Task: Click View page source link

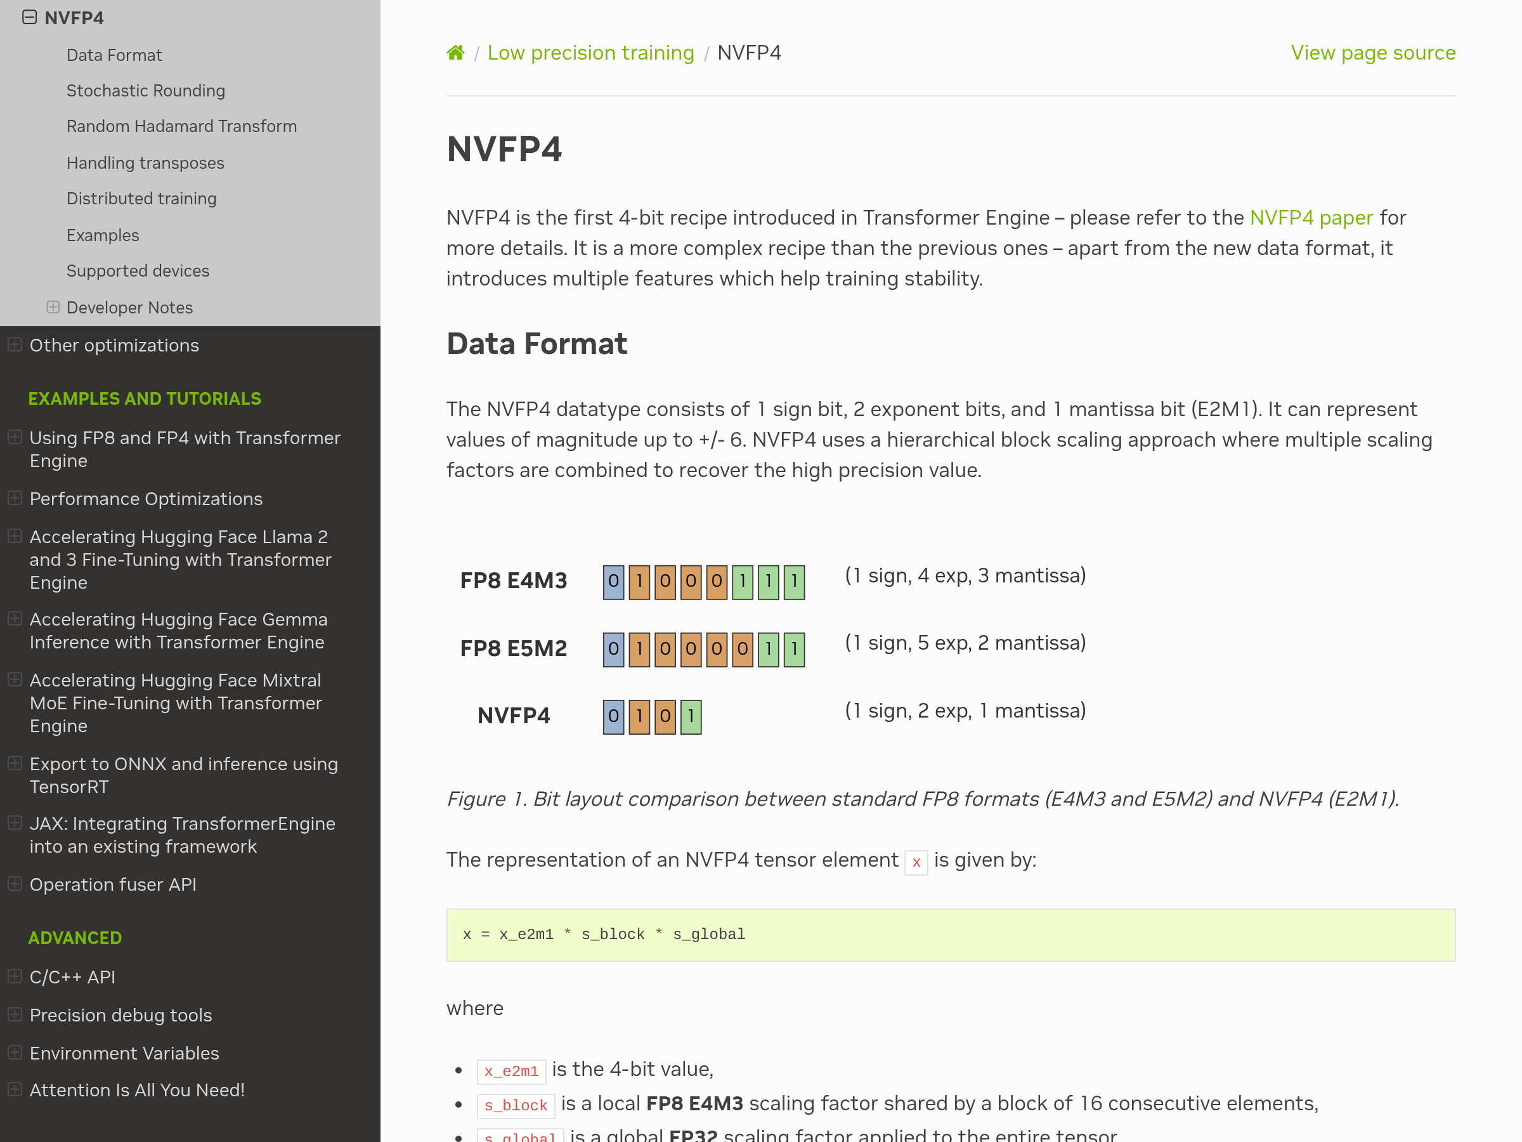Action: 1373,53
